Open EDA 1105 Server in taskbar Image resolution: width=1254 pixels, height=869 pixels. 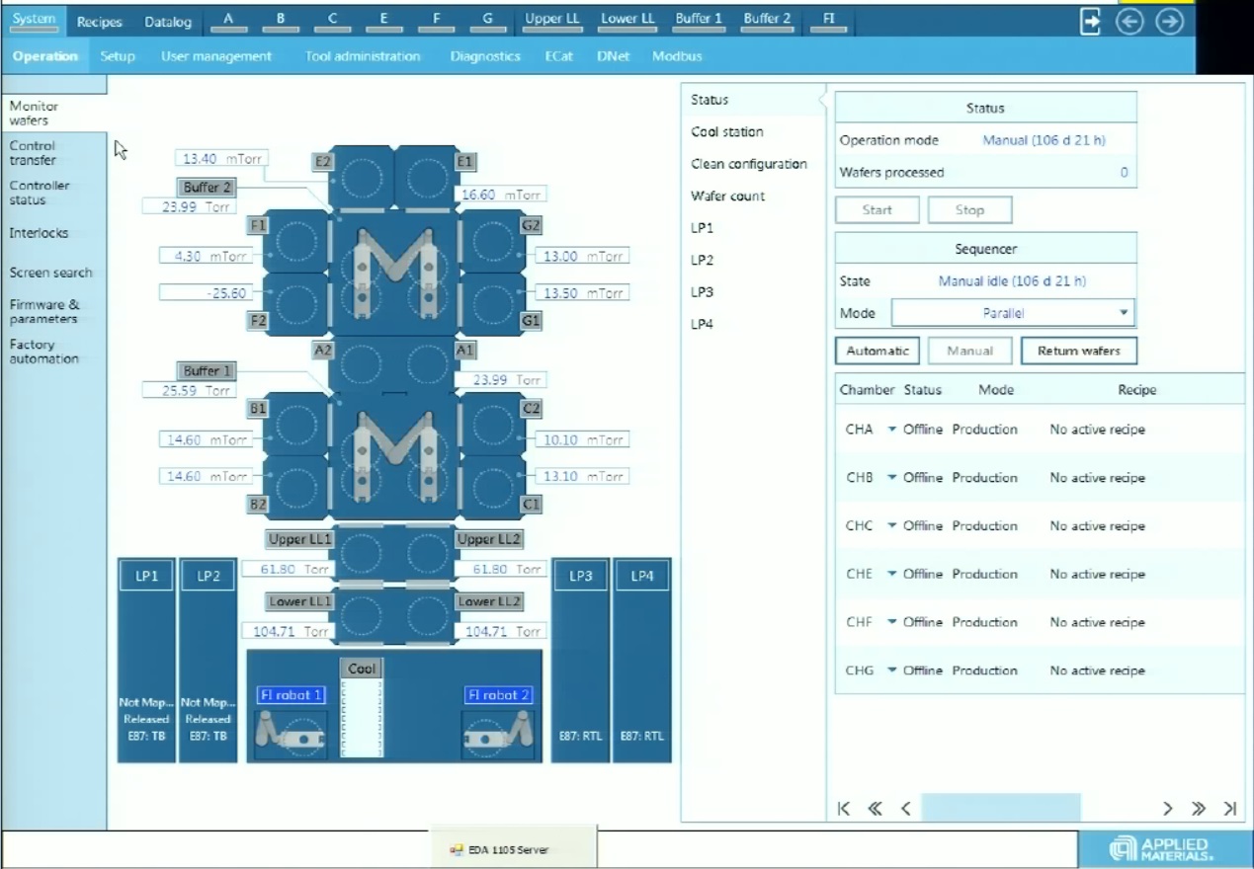(x=513, y=848)
